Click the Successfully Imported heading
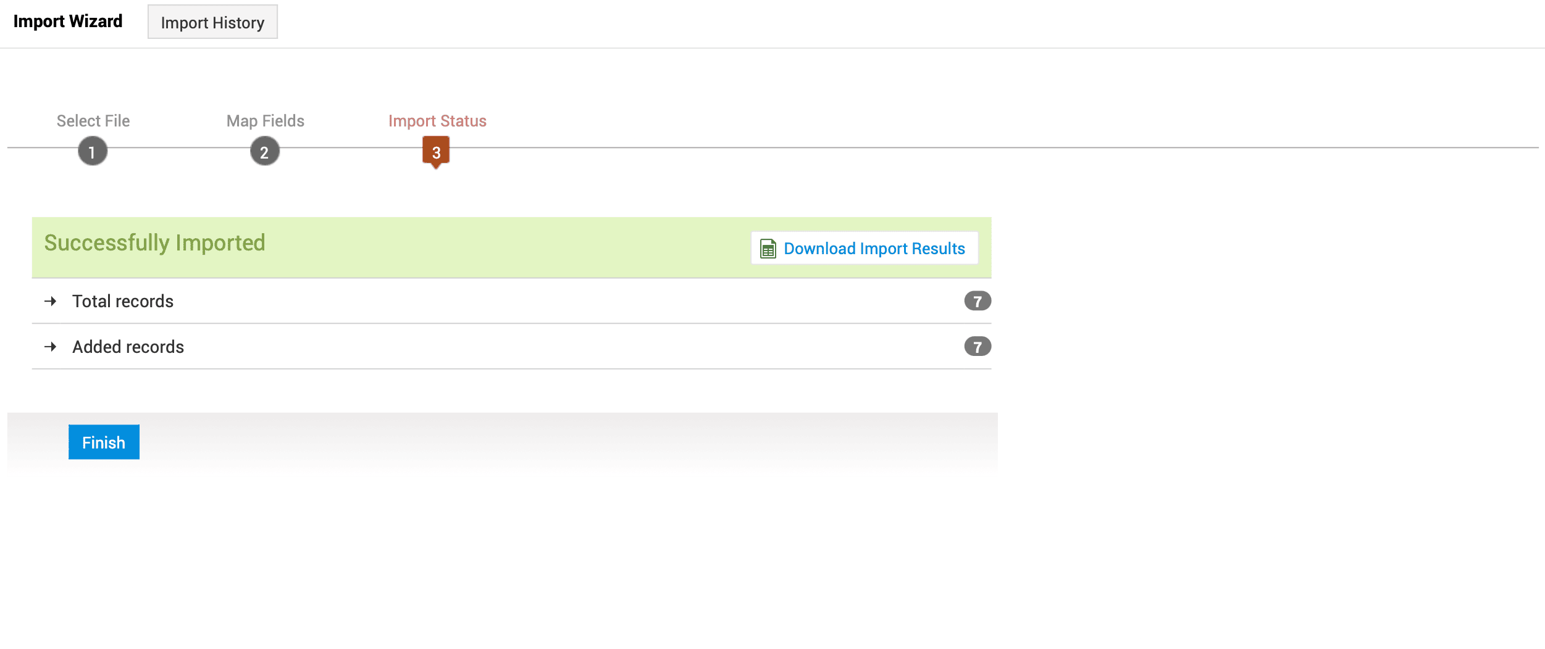This screenshot has width=1545, height=649. pyautogui.click(x=154, y=243)
